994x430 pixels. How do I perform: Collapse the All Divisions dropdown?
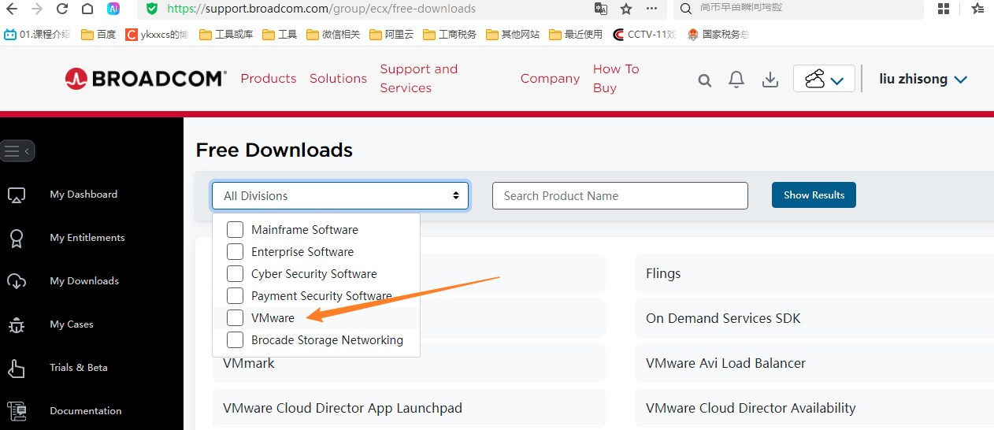coord(340,196)
